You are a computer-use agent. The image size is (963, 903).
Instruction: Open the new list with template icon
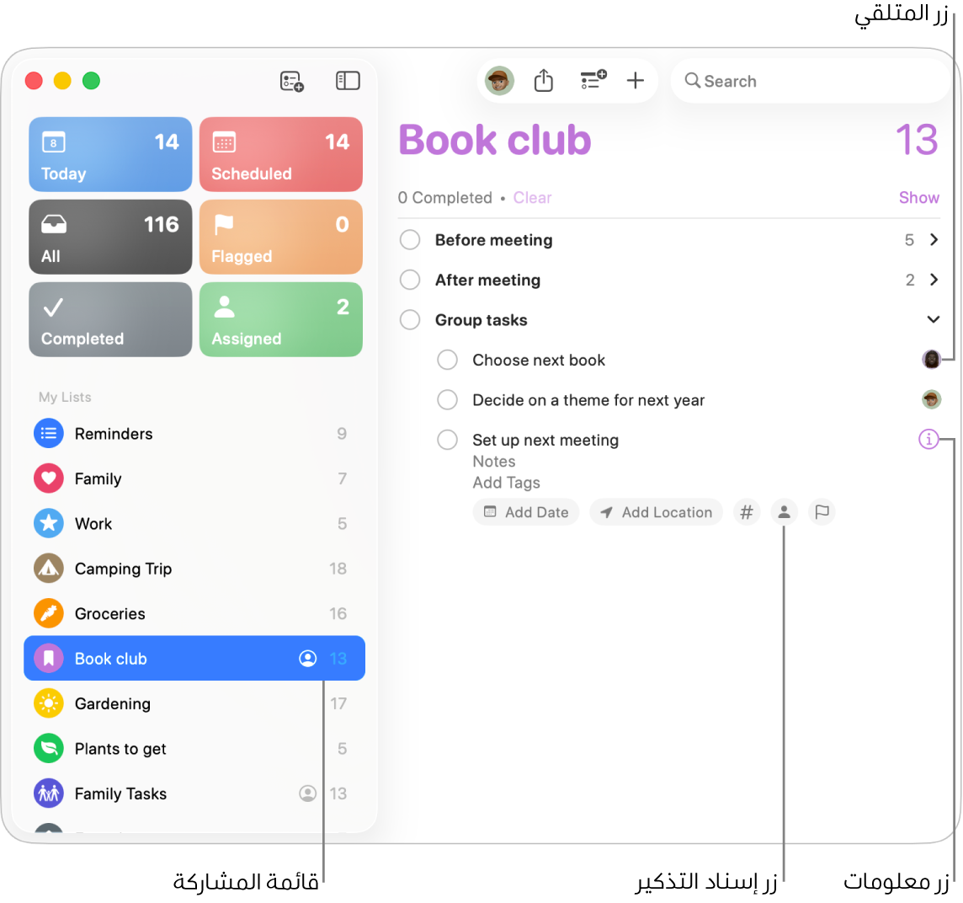tap(292, 81)
